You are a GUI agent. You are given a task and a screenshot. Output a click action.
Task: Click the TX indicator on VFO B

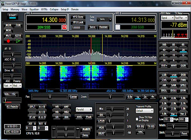pyautogui.click(x=118, y=27)
